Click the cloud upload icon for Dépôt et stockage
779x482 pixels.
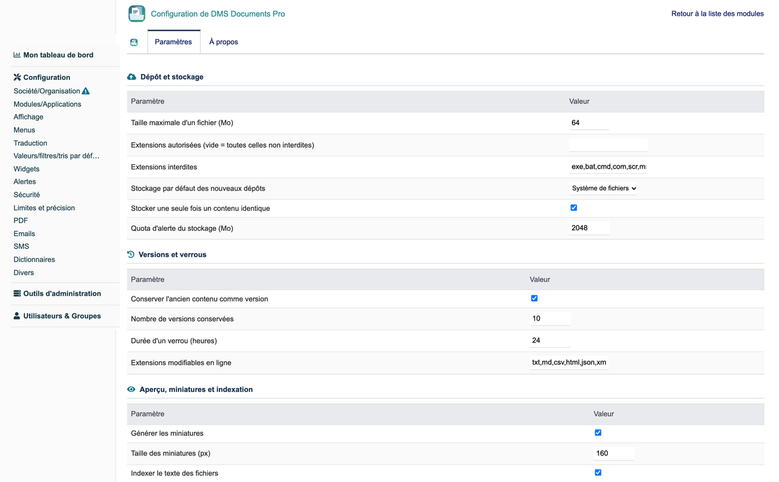[x=132, y=77]
